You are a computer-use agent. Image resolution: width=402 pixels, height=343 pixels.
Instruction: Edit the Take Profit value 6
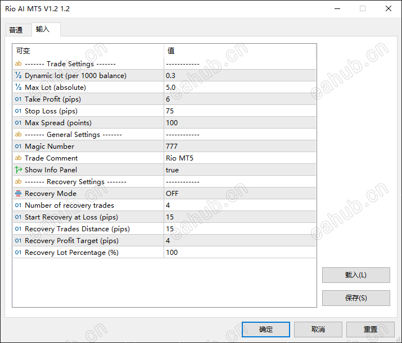coord(240,99)
